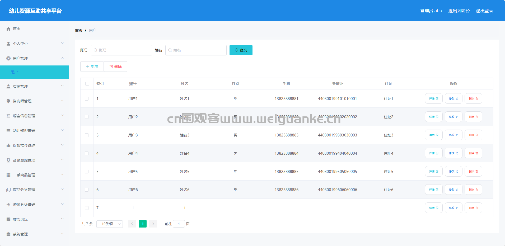
Task: Click the 查询 search button
Action: tap(241, 50)
